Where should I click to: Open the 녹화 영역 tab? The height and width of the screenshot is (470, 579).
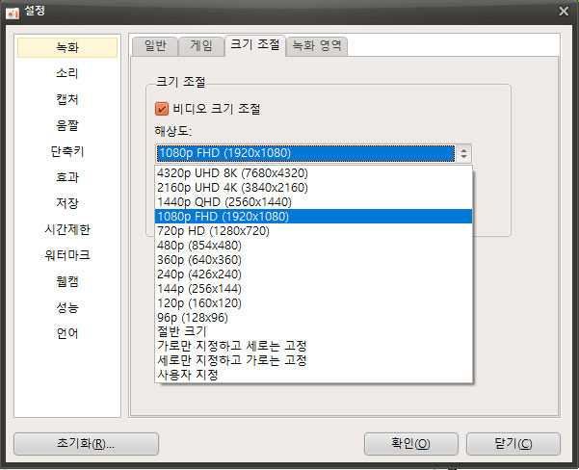tap(317, 46)
